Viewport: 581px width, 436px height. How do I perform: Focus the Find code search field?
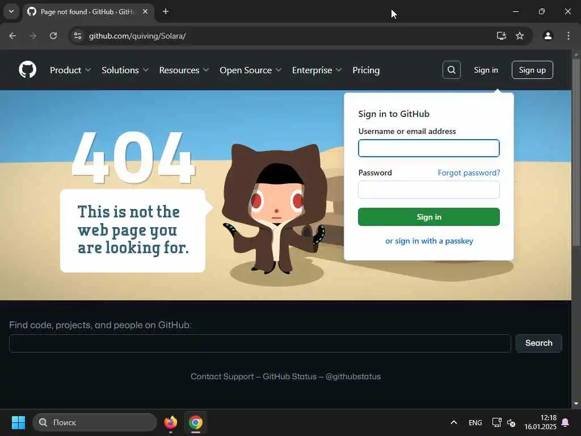[x=260, y=343]
